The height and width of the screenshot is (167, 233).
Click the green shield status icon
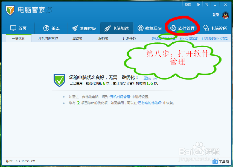coord(59,80)
